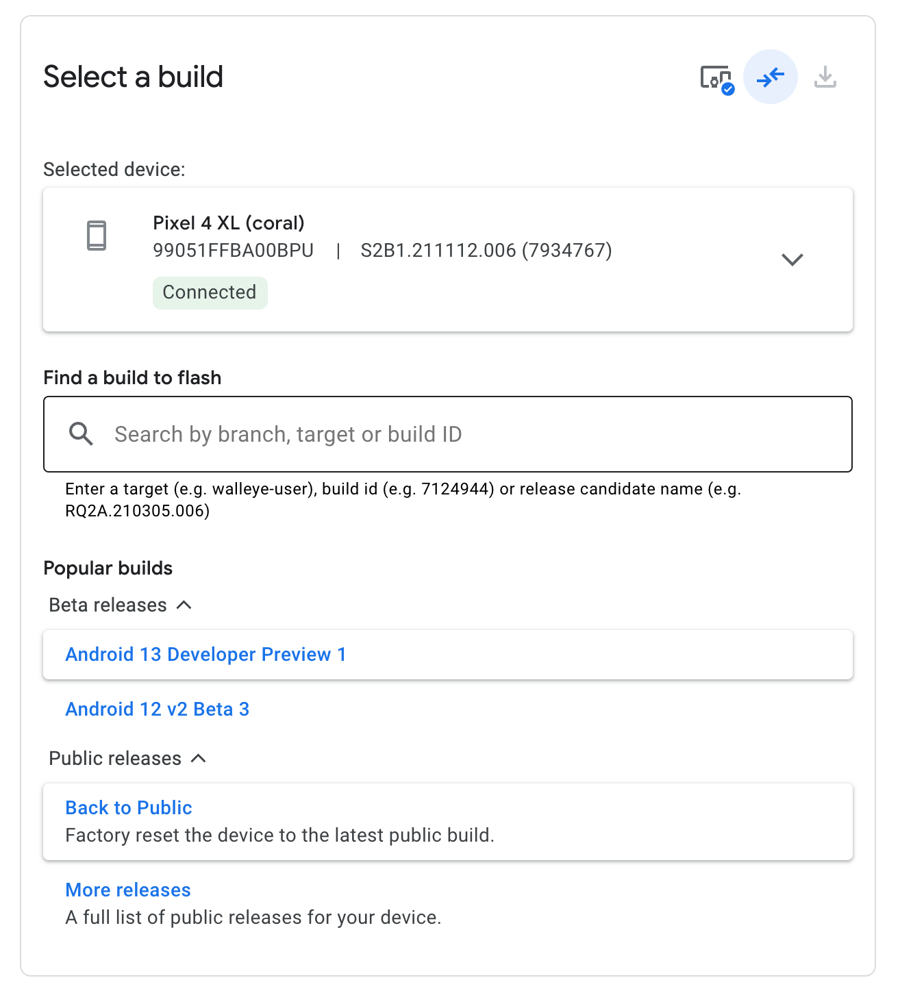Click the Popular builds heading
This screenshot has height=993, width=900.
point(108,568)
